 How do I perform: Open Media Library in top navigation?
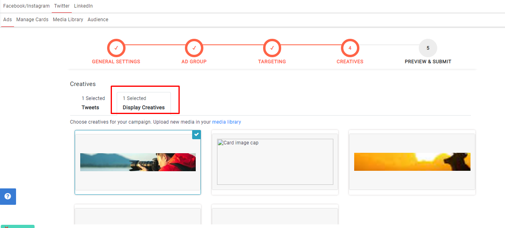pos(68,20)
